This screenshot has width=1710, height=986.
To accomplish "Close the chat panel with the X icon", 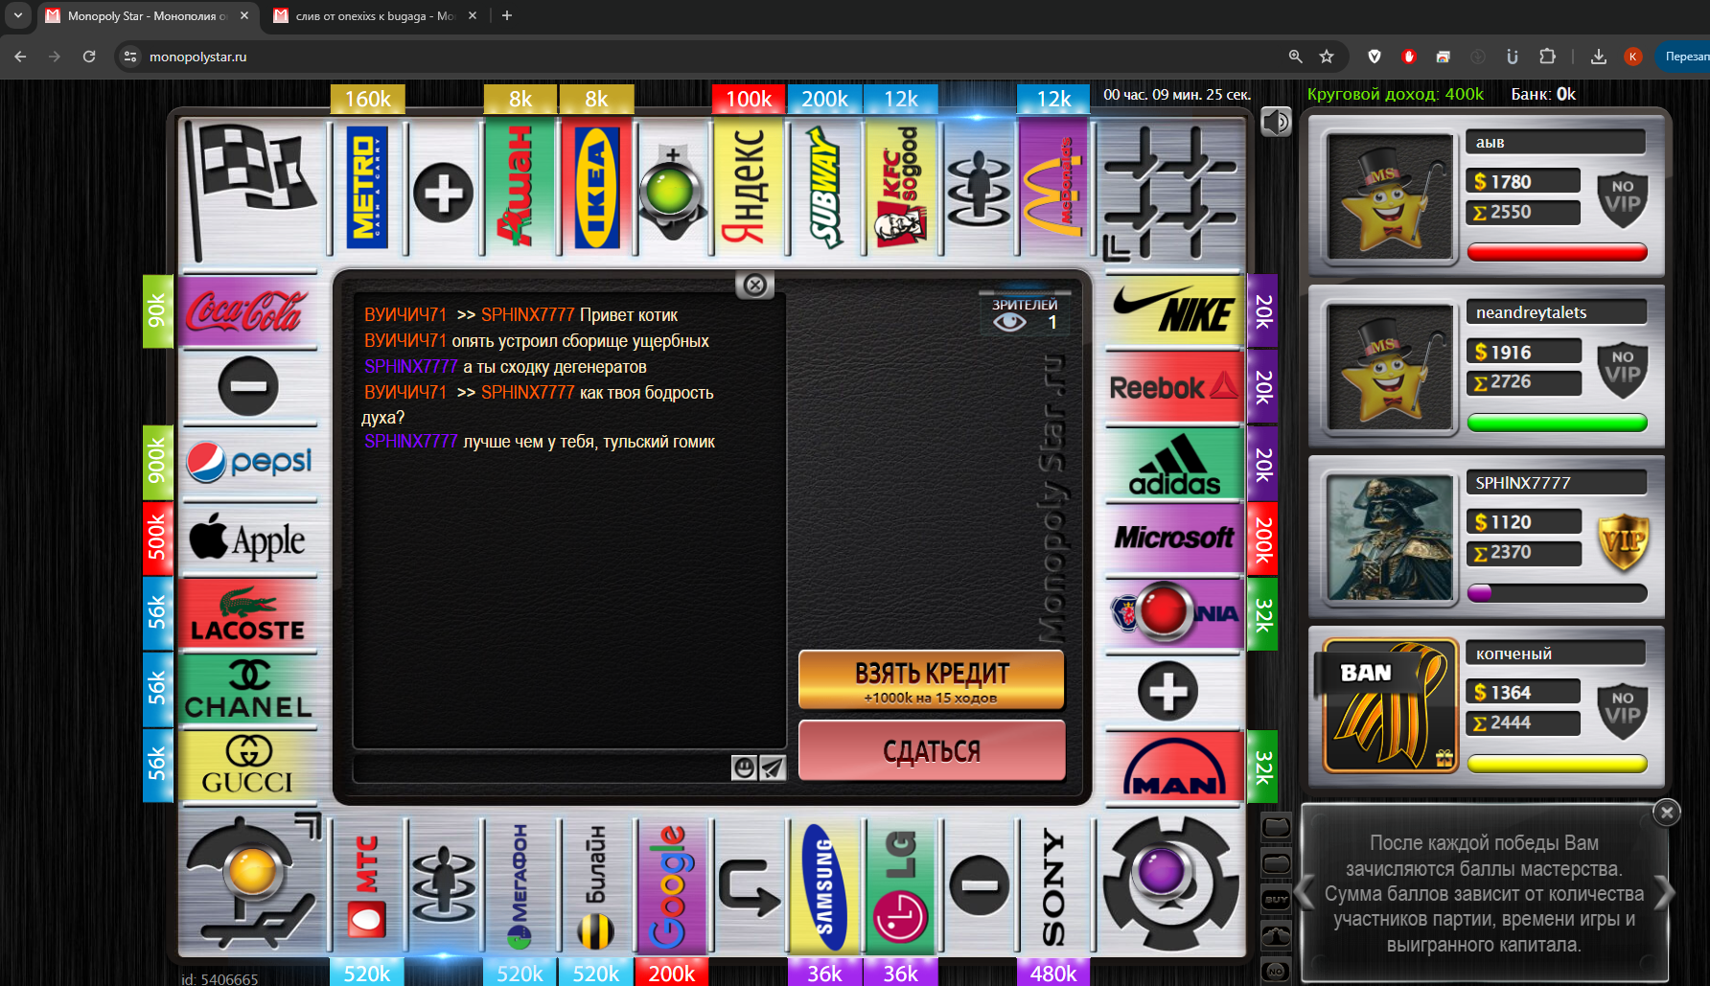I will pos(755,285).
